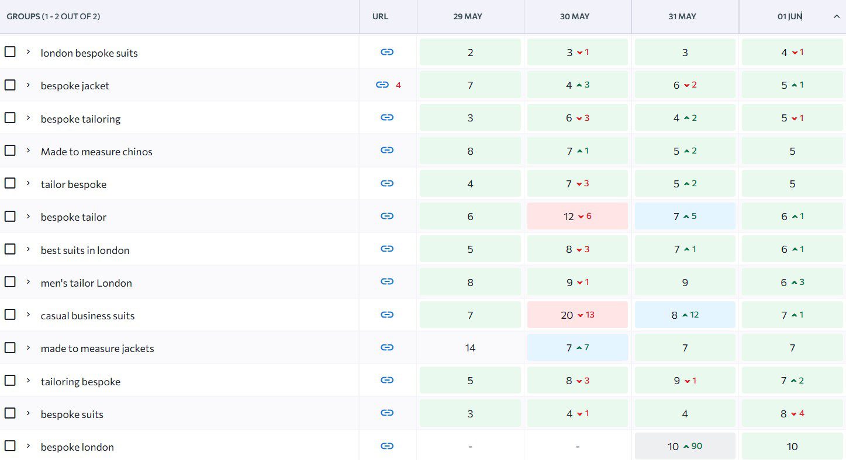The image size is (846, 460).
Task: Expand the best suits in london group
Action: coord(27,249)
